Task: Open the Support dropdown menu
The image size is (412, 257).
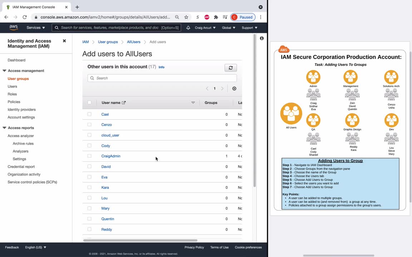Action: point(249,27)
